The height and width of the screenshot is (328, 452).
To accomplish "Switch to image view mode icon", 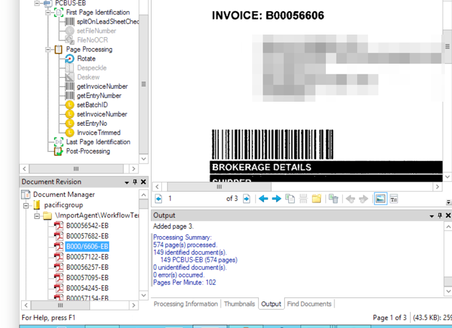I will (x=381, y=199).
